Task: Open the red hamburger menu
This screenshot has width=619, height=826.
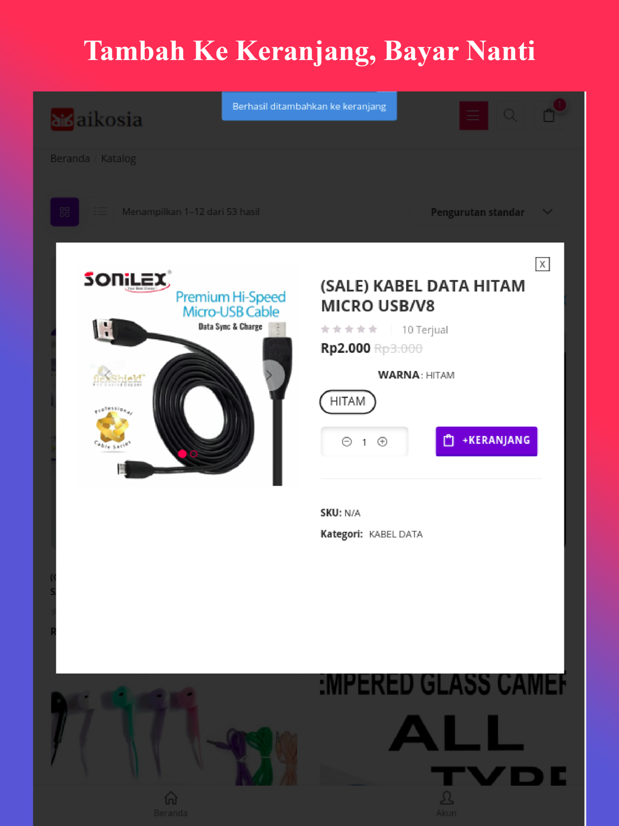Action: click(x=474, y=116)
